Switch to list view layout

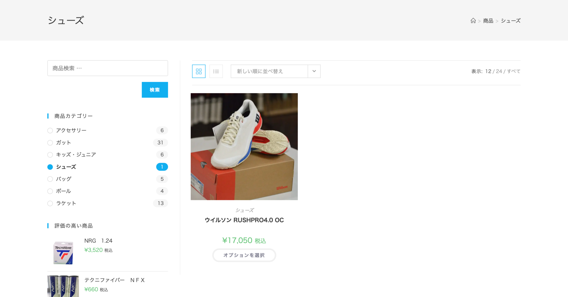216,72
